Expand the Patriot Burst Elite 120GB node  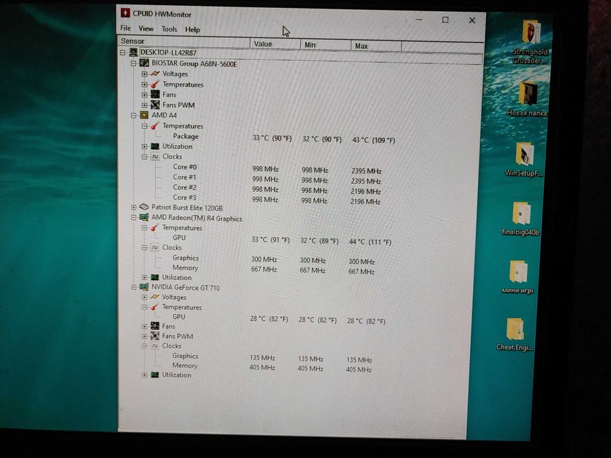134,207
